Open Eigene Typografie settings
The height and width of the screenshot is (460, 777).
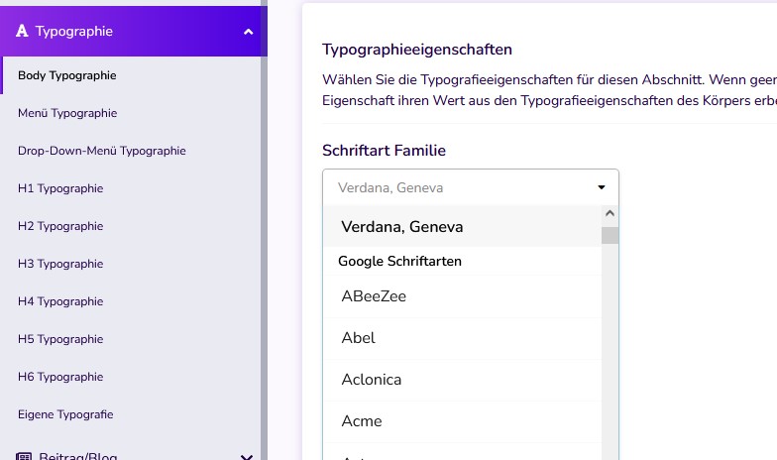[x=65, y=414]
